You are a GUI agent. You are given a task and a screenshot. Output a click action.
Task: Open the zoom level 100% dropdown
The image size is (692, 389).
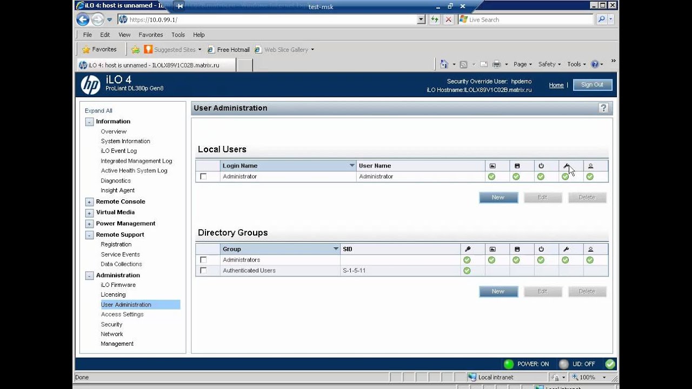pos(604,378)
